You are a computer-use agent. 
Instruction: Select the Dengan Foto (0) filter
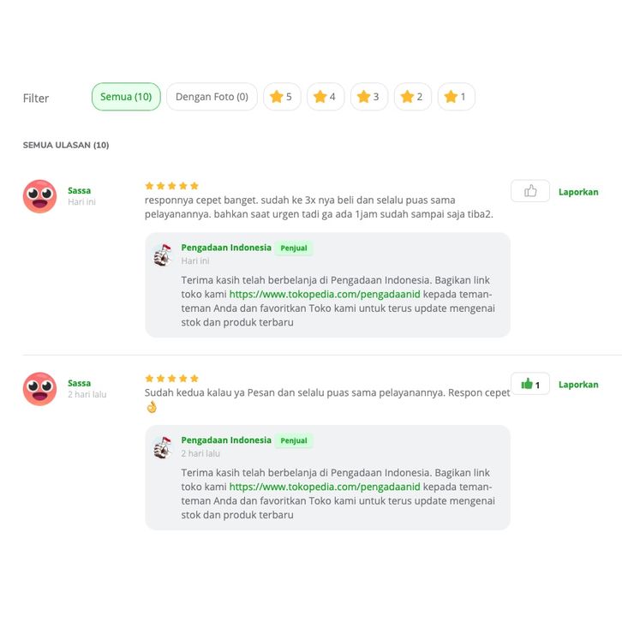(212, 97)
